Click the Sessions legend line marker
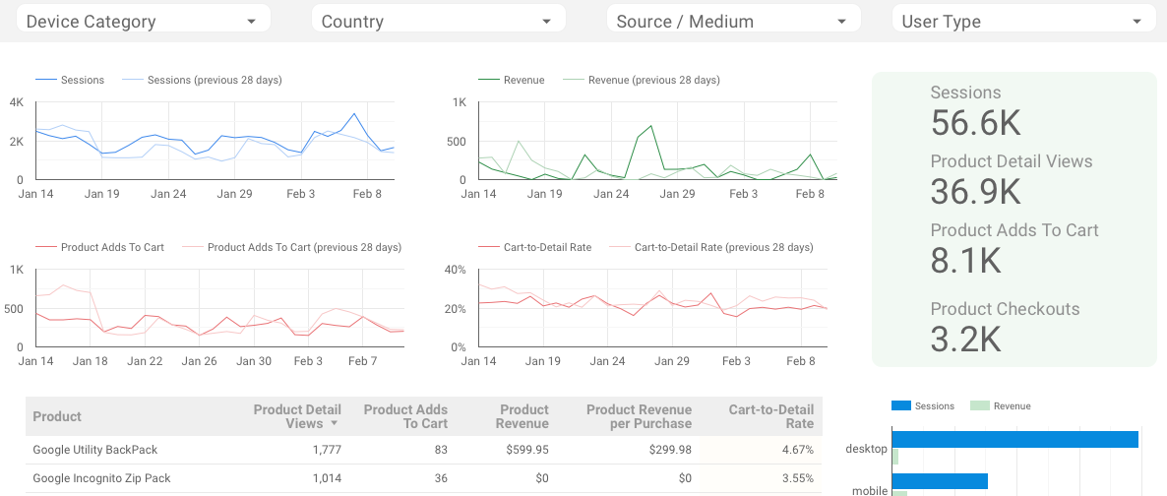Image resolution: width=1167 pixels, height=496 pixels. 46,81
